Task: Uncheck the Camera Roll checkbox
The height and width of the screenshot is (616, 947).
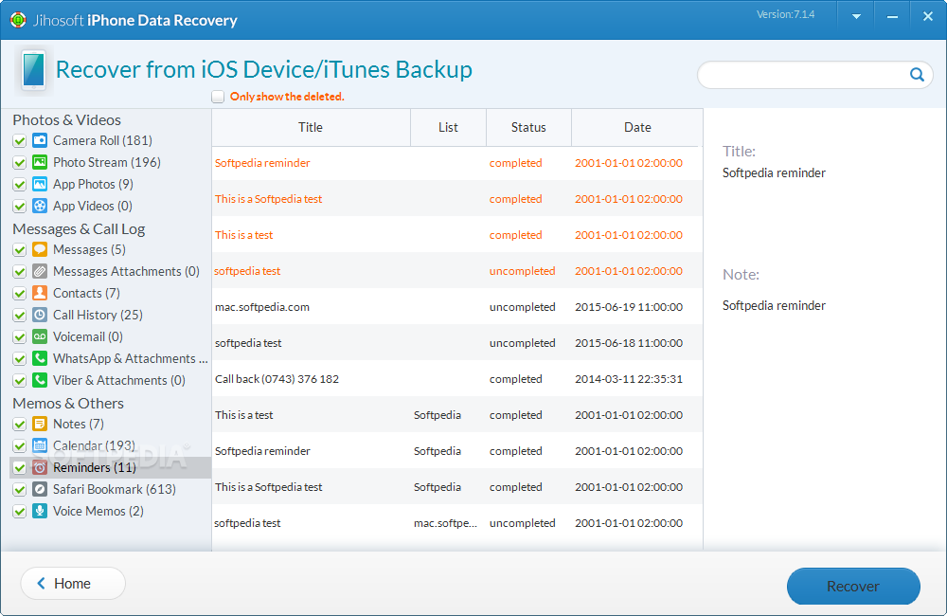Action: 19,141
